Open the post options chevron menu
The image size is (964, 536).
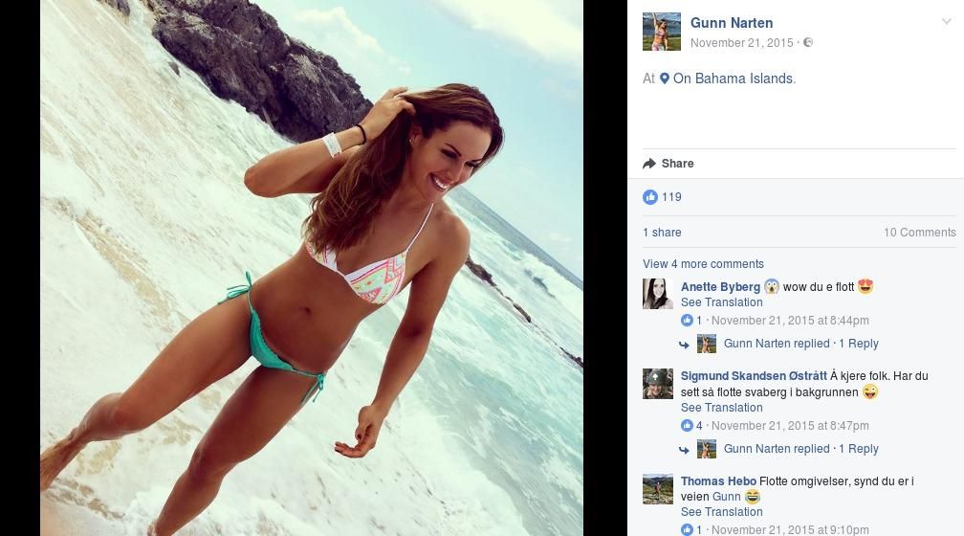click(x=946, y=22)
